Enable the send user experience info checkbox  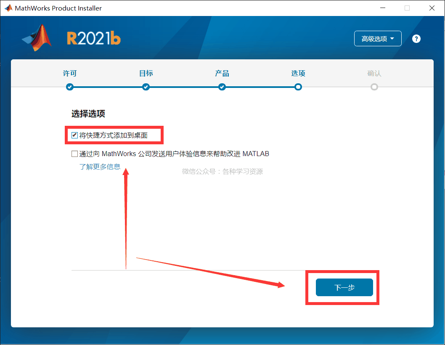click(x=75, y=154)
